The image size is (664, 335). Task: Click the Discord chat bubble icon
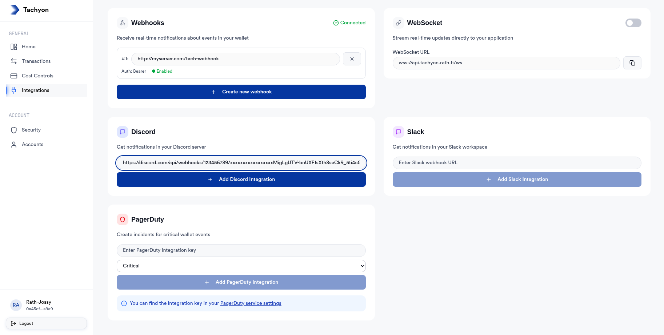click(x=122, y=132)
